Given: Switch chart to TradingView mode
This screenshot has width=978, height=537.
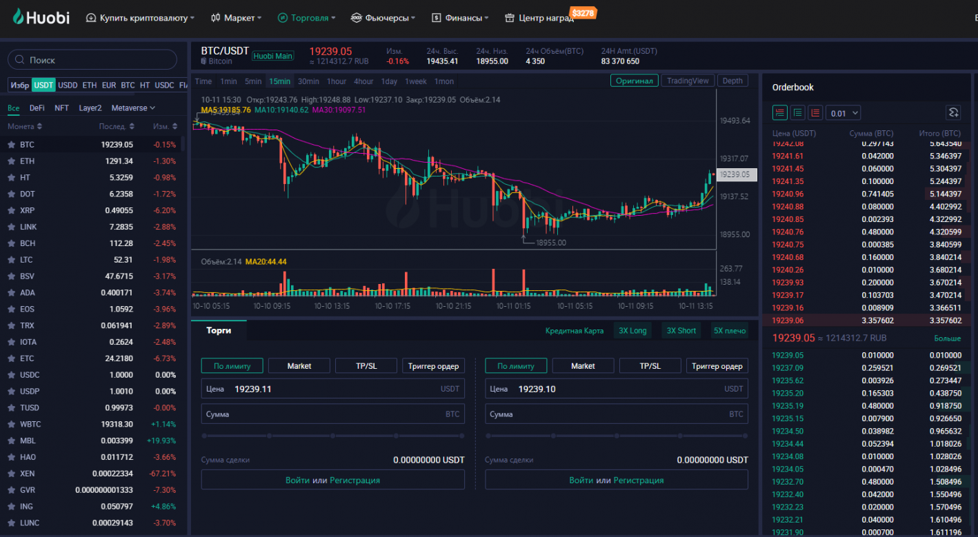Looking at the screenshot, I should tap(688, 81).
